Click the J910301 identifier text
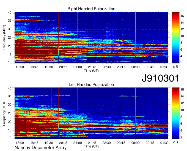 tap(160, 78)
